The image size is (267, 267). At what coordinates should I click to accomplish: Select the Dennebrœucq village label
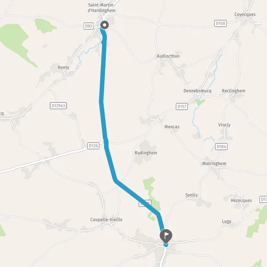[197, 91]
